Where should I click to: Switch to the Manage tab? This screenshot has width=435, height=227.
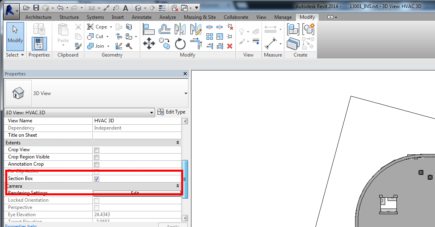pyautogui.click(x=283, y=17)
